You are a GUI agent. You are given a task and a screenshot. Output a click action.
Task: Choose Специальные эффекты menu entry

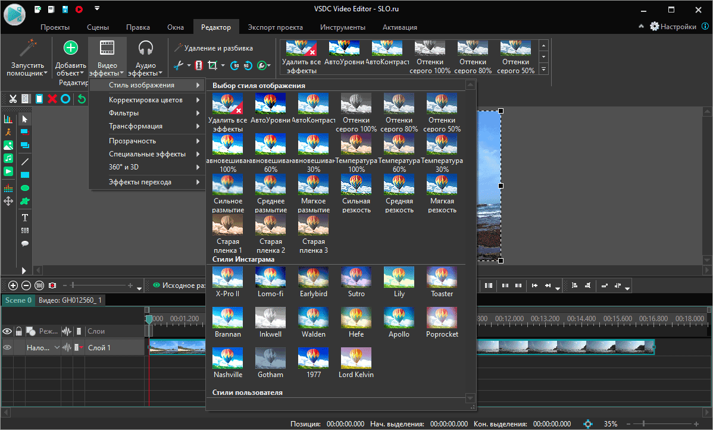pos(148,154)
